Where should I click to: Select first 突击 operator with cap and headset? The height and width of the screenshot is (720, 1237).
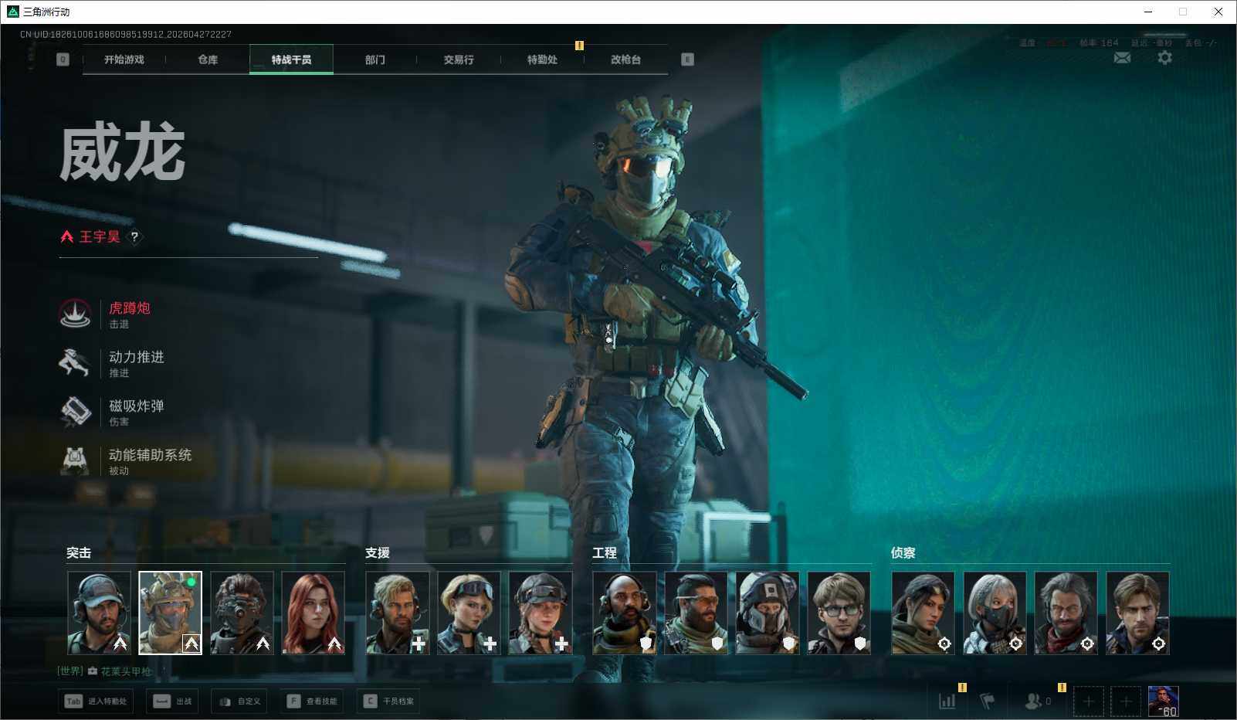99,613
